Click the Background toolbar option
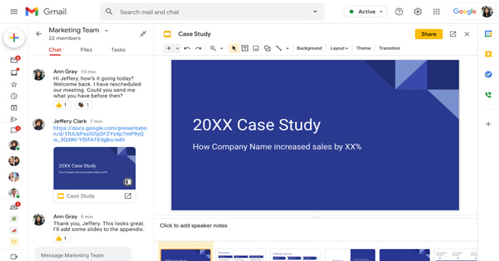The height and width of the screenshot is (261, 499). (309, 48)
